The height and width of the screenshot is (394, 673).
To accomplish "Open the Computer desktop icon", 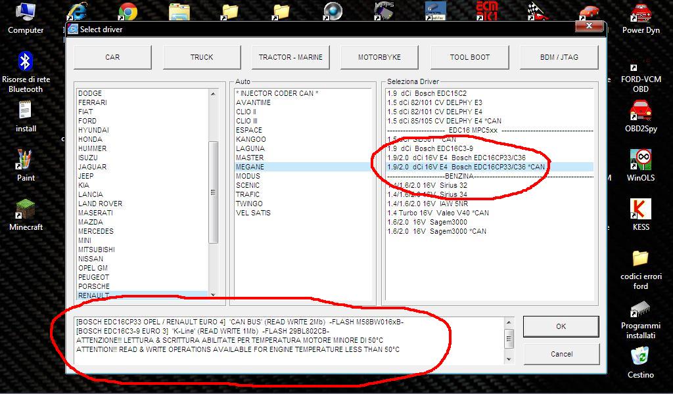I will [x=26, y=18].
